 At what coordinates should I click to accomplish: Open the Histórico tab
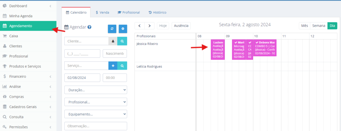coord(158,12)
